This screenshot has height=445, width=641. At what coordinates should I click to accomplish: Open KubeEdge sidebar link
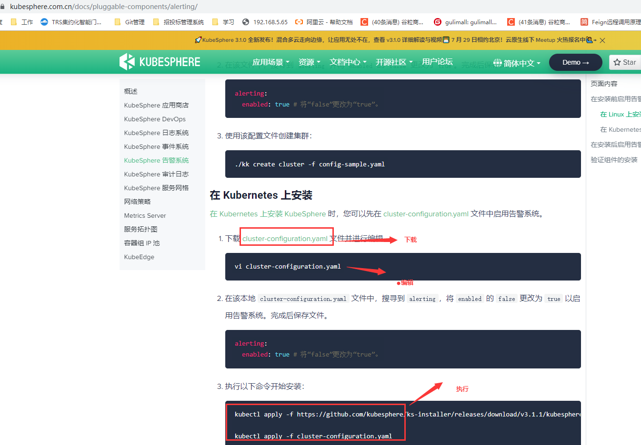tap(139, 257)
